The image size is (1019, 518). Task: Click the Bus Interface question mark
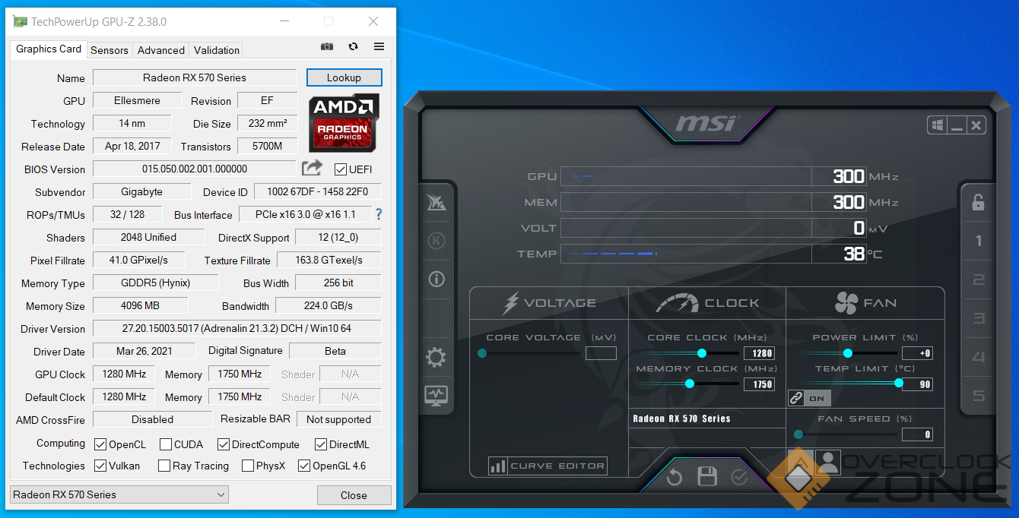[x=379, y=214]
